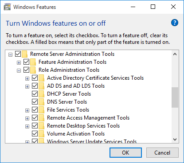Select the Remote Access Management Tools item
This screenshot has height=163, width=184.
[88, 118]
